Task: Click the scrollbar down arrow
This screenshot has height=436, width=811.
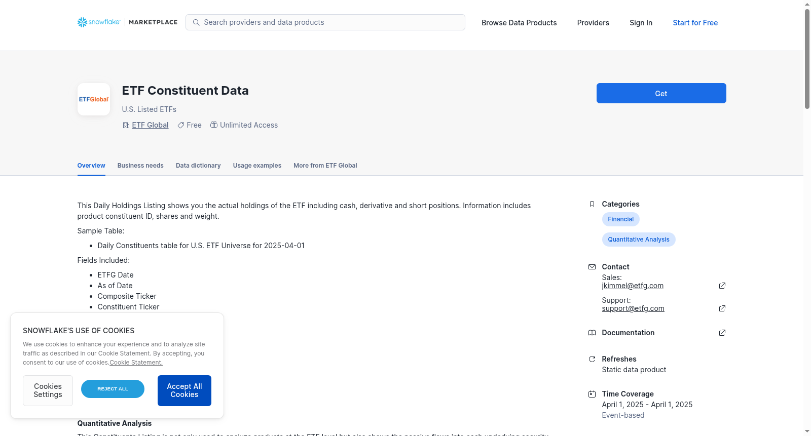Action: click(x=807, y=431)
